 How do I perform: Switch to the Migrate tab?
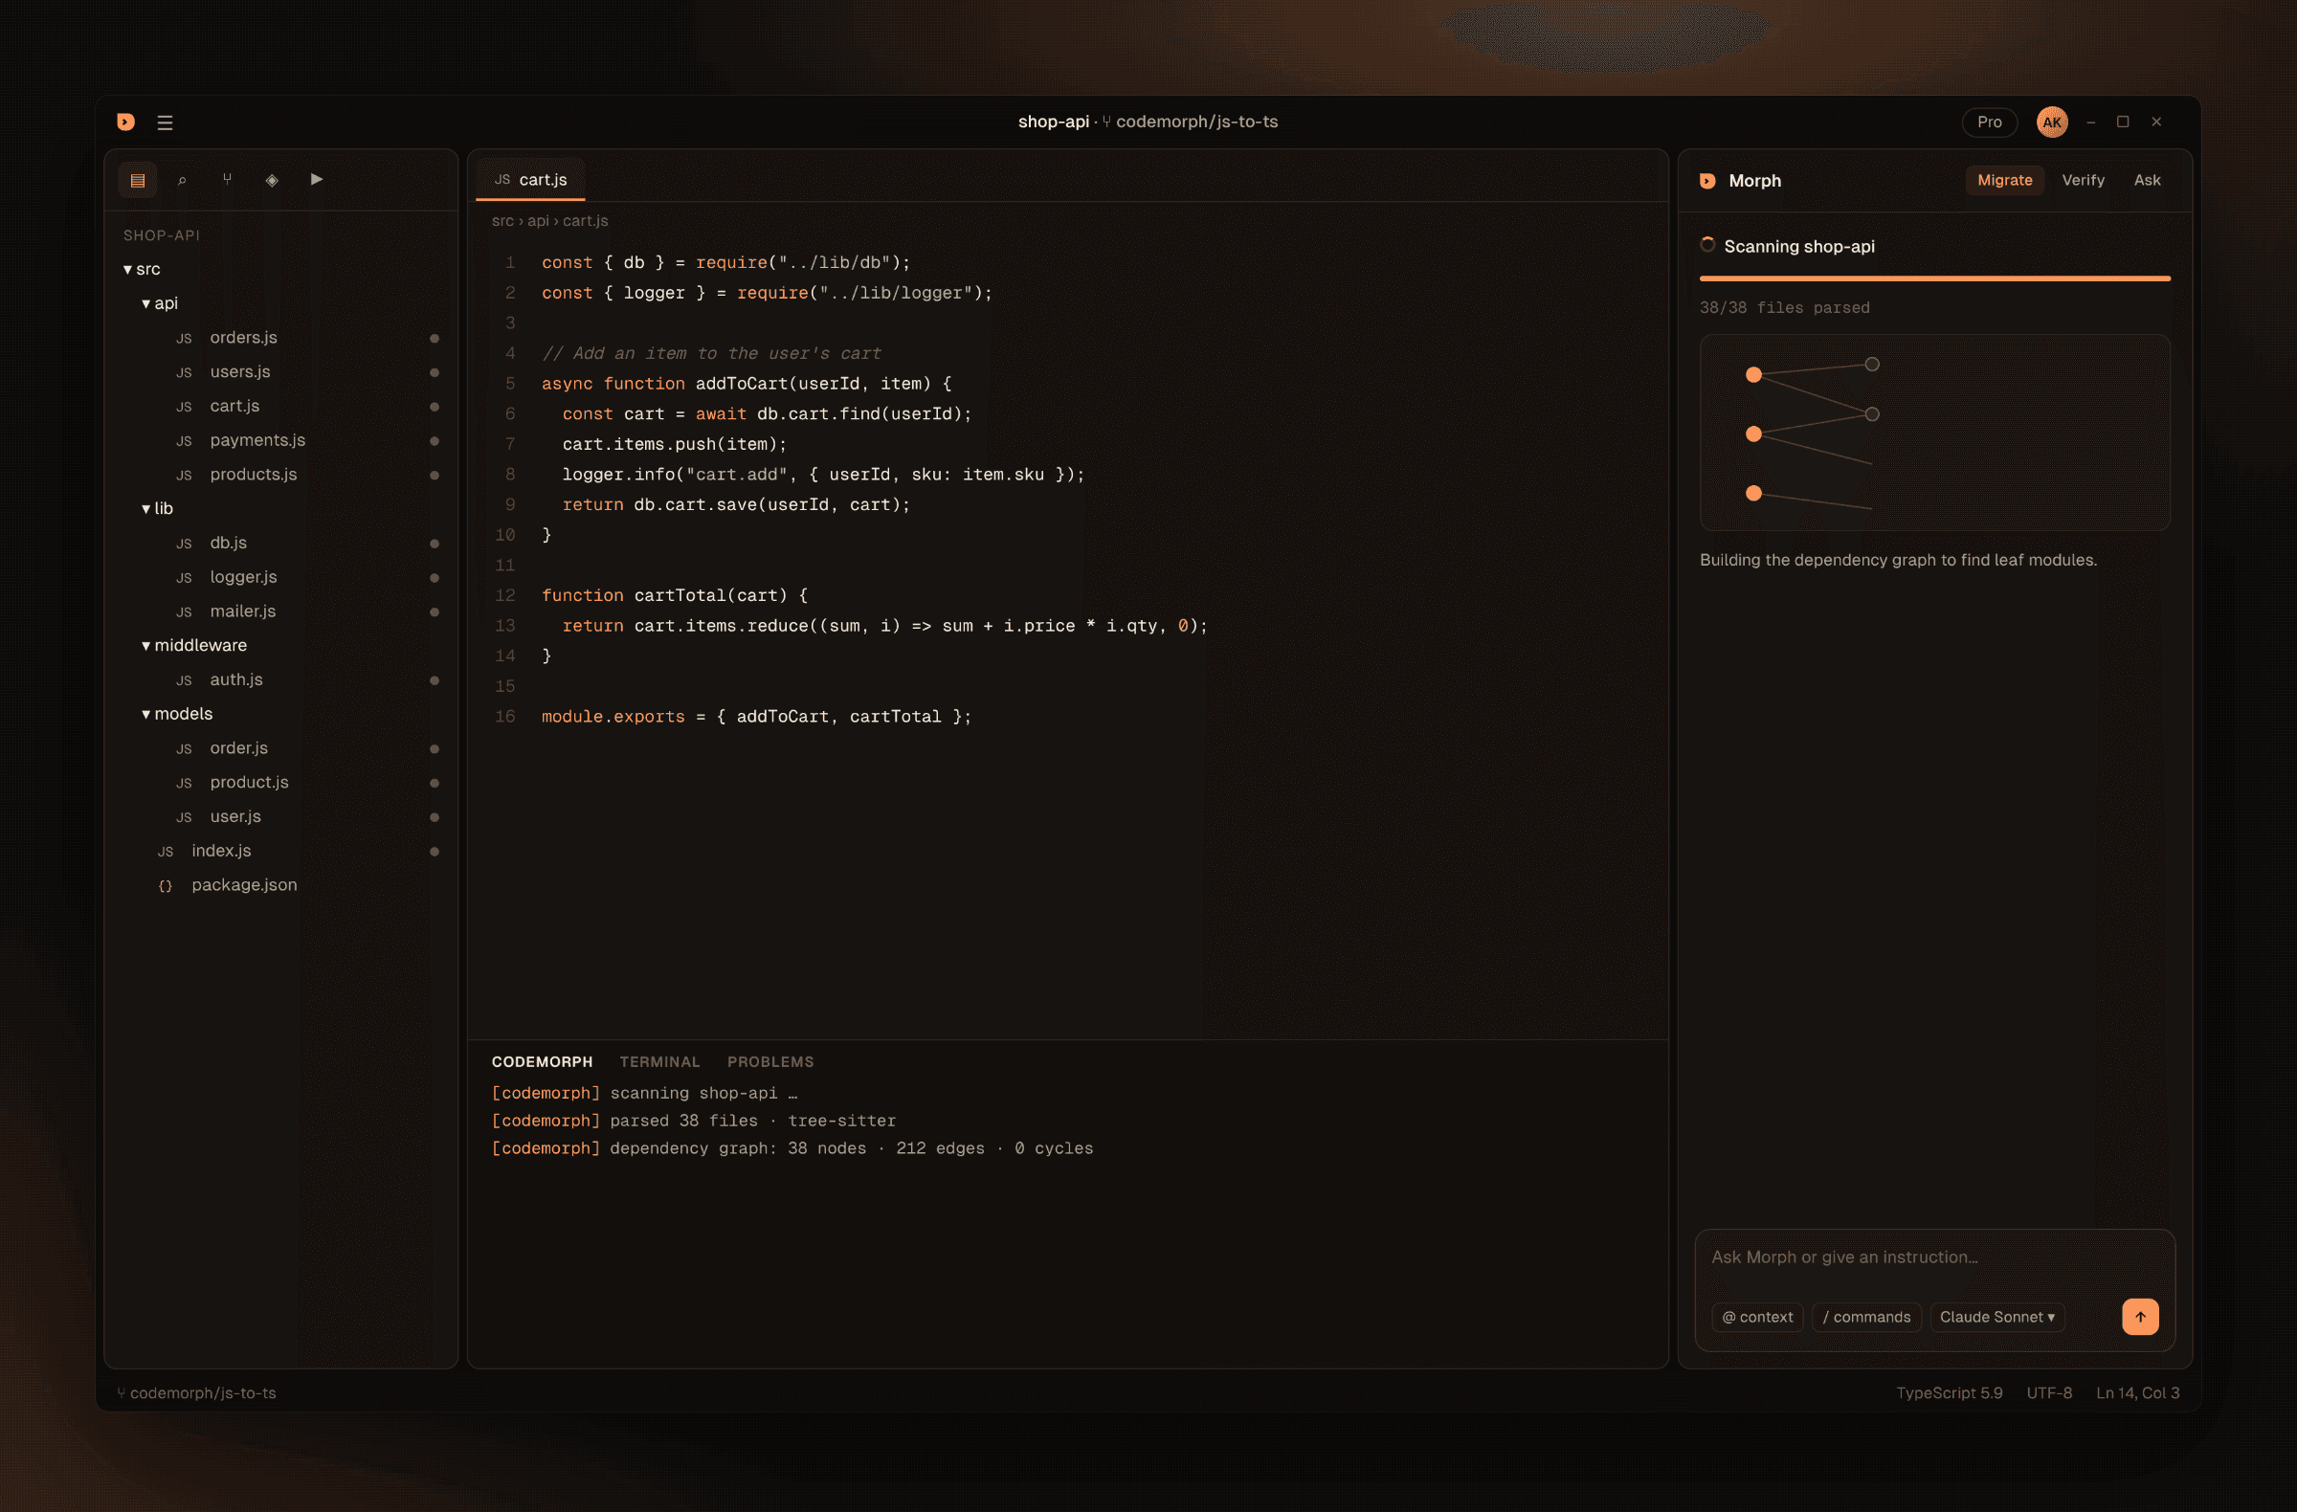point(2003,181)
